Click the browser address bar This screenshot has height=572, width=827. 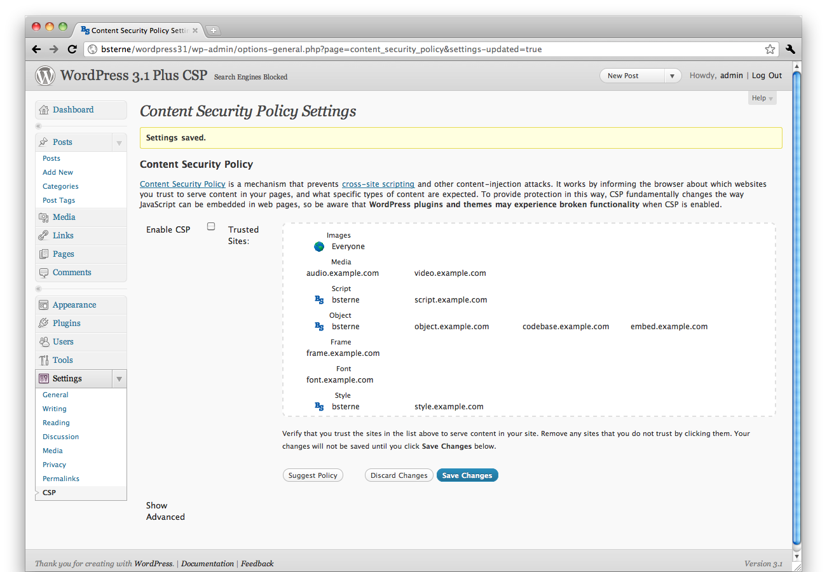tap(431, 49)
